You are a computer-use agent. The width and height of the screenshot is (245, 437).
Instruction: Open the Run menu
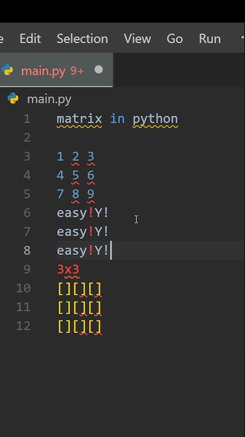click(210, 39)
